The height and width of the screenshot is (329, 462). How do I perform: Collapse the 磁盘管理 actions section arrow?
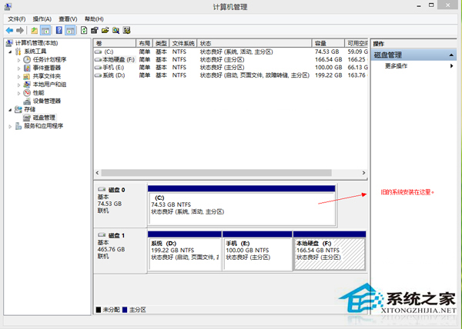pos(451,55)
